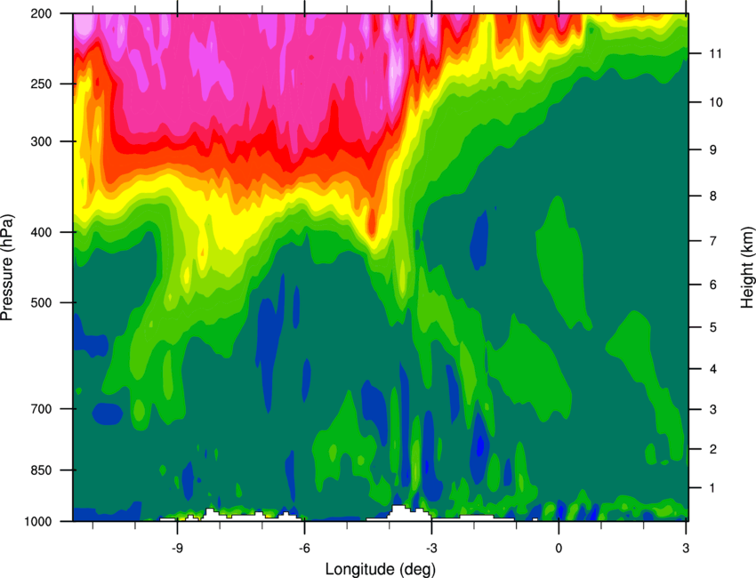Viewport: 756px width, 578px height.
Task: Click the 8 km height label
Action: [x=713, y=197]
